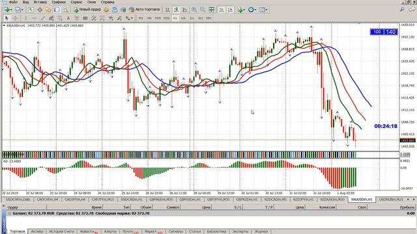Switch to GBPUSDm,H1 chart tab
The height and width of the screenshot is (234, 417).
(190, 200)
